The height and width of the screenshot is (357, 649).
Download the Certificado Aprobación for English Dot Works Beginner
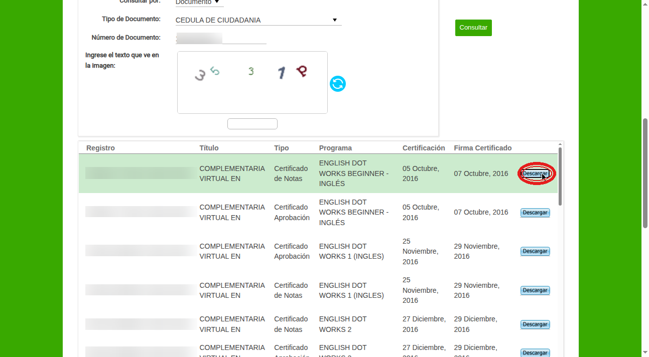point(535,213)
